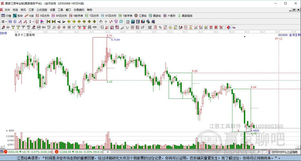Image resolution: width=301 pixels, height=161 pixels.
Task: Select the red pencil drawing tool
Action: tap(3, 27)
